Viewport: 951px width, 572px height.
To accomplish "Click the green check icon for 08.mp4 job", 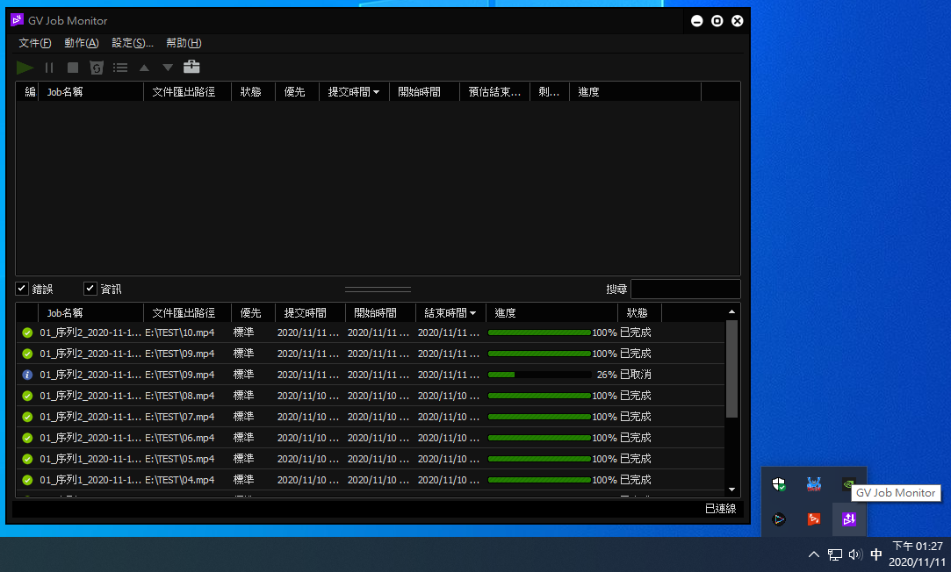I will (27, 396).
